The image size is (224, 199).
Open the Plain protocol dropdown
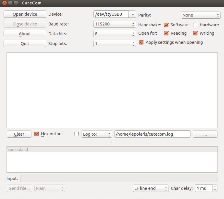coord(50,188)
